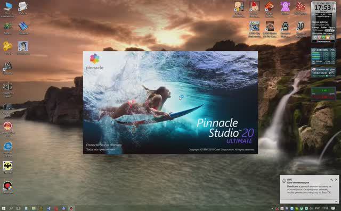Click the 17:53 clock gadget
This screenshot has width=341, height=211.
click(x=323, y=22)
